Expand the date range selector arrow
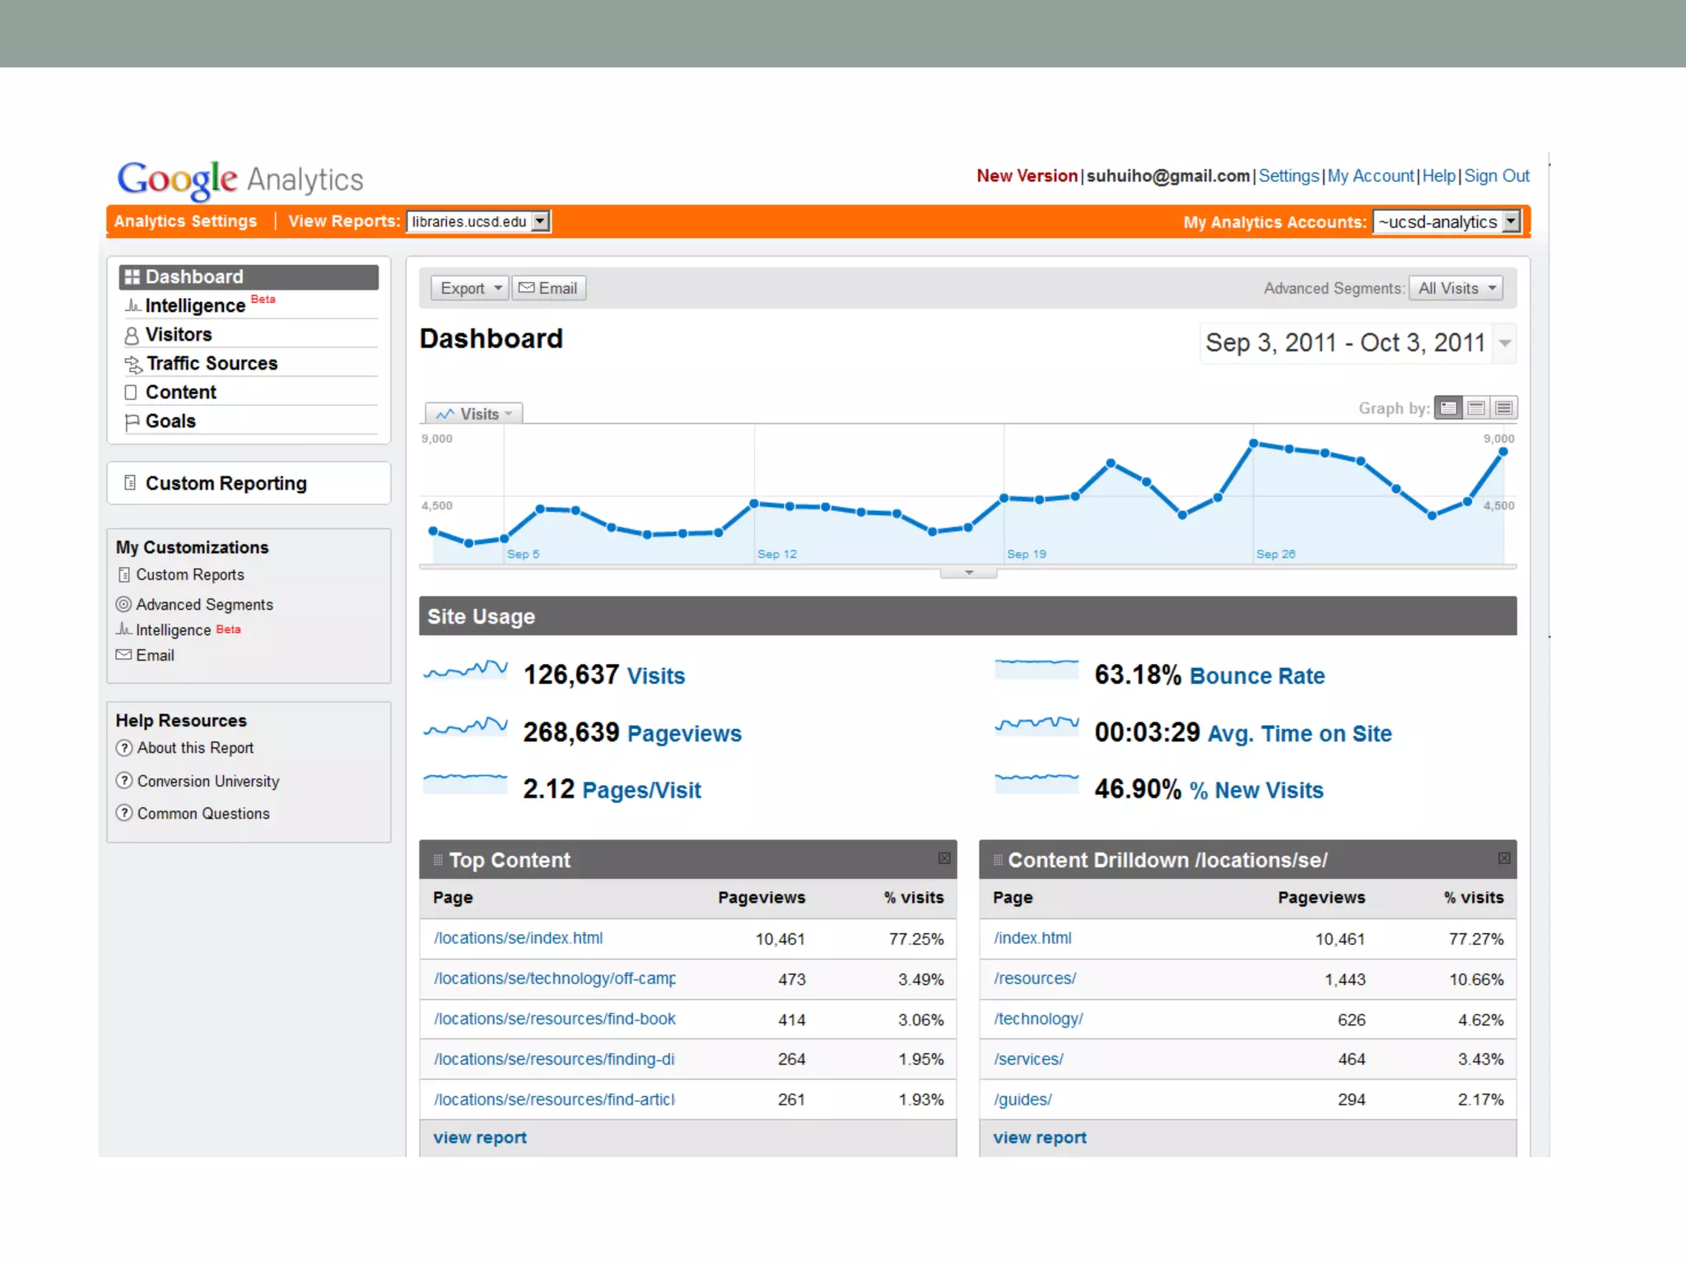 (x=1505, y=343)
